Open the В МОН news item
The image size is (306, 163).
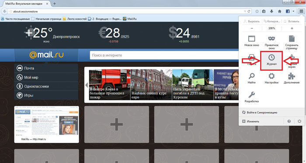(x=226, y=85)
